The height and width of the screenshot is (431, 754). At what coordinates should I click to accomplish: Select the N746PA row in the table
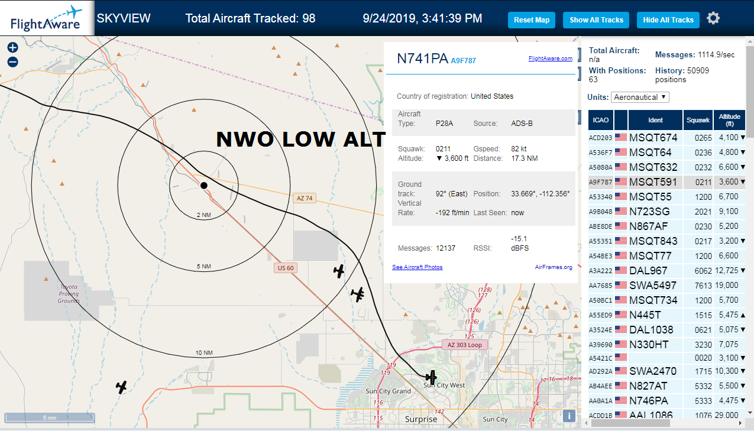pos(666,400)
